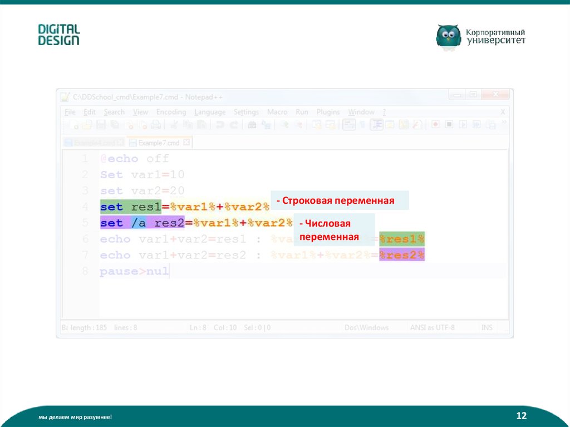Click the Undo arrow icon
This screenshot has width=570, height=427.
[x=220, y=125]
